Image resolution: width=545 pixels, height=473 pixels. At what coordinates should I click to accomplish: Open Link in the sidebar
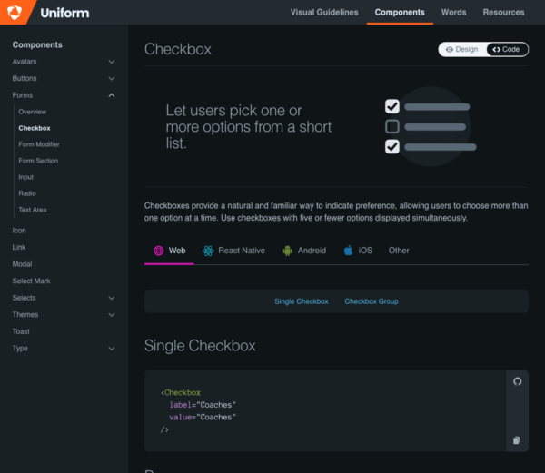pos(19,247)
